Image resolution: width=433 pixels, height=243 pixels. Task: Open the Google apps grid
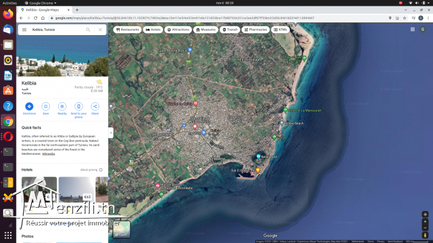413,29
